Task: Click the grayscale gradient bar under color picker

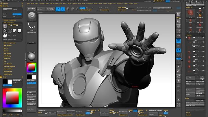Action: pos(12,111)
